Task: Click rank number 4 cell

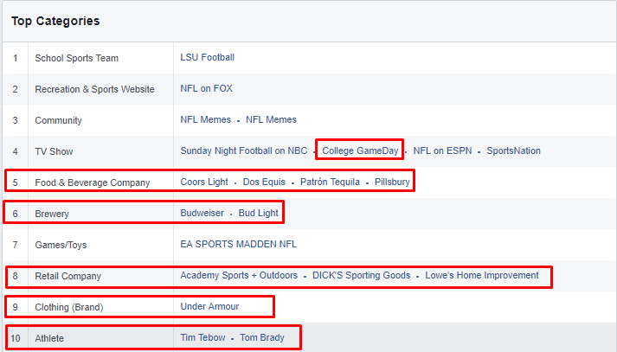Action: coord(16,151)
